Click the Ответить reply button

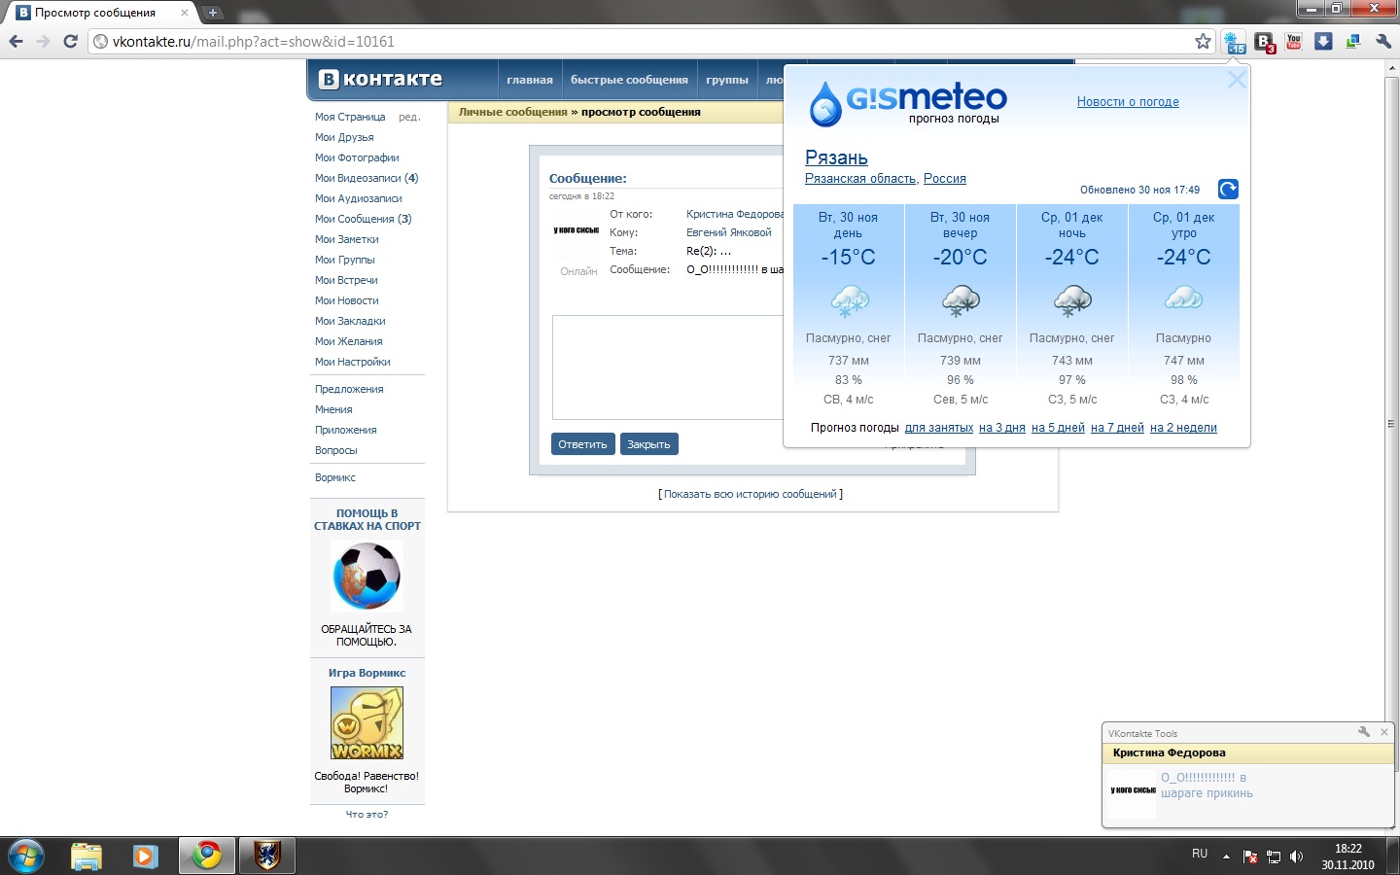coord(582,444)
